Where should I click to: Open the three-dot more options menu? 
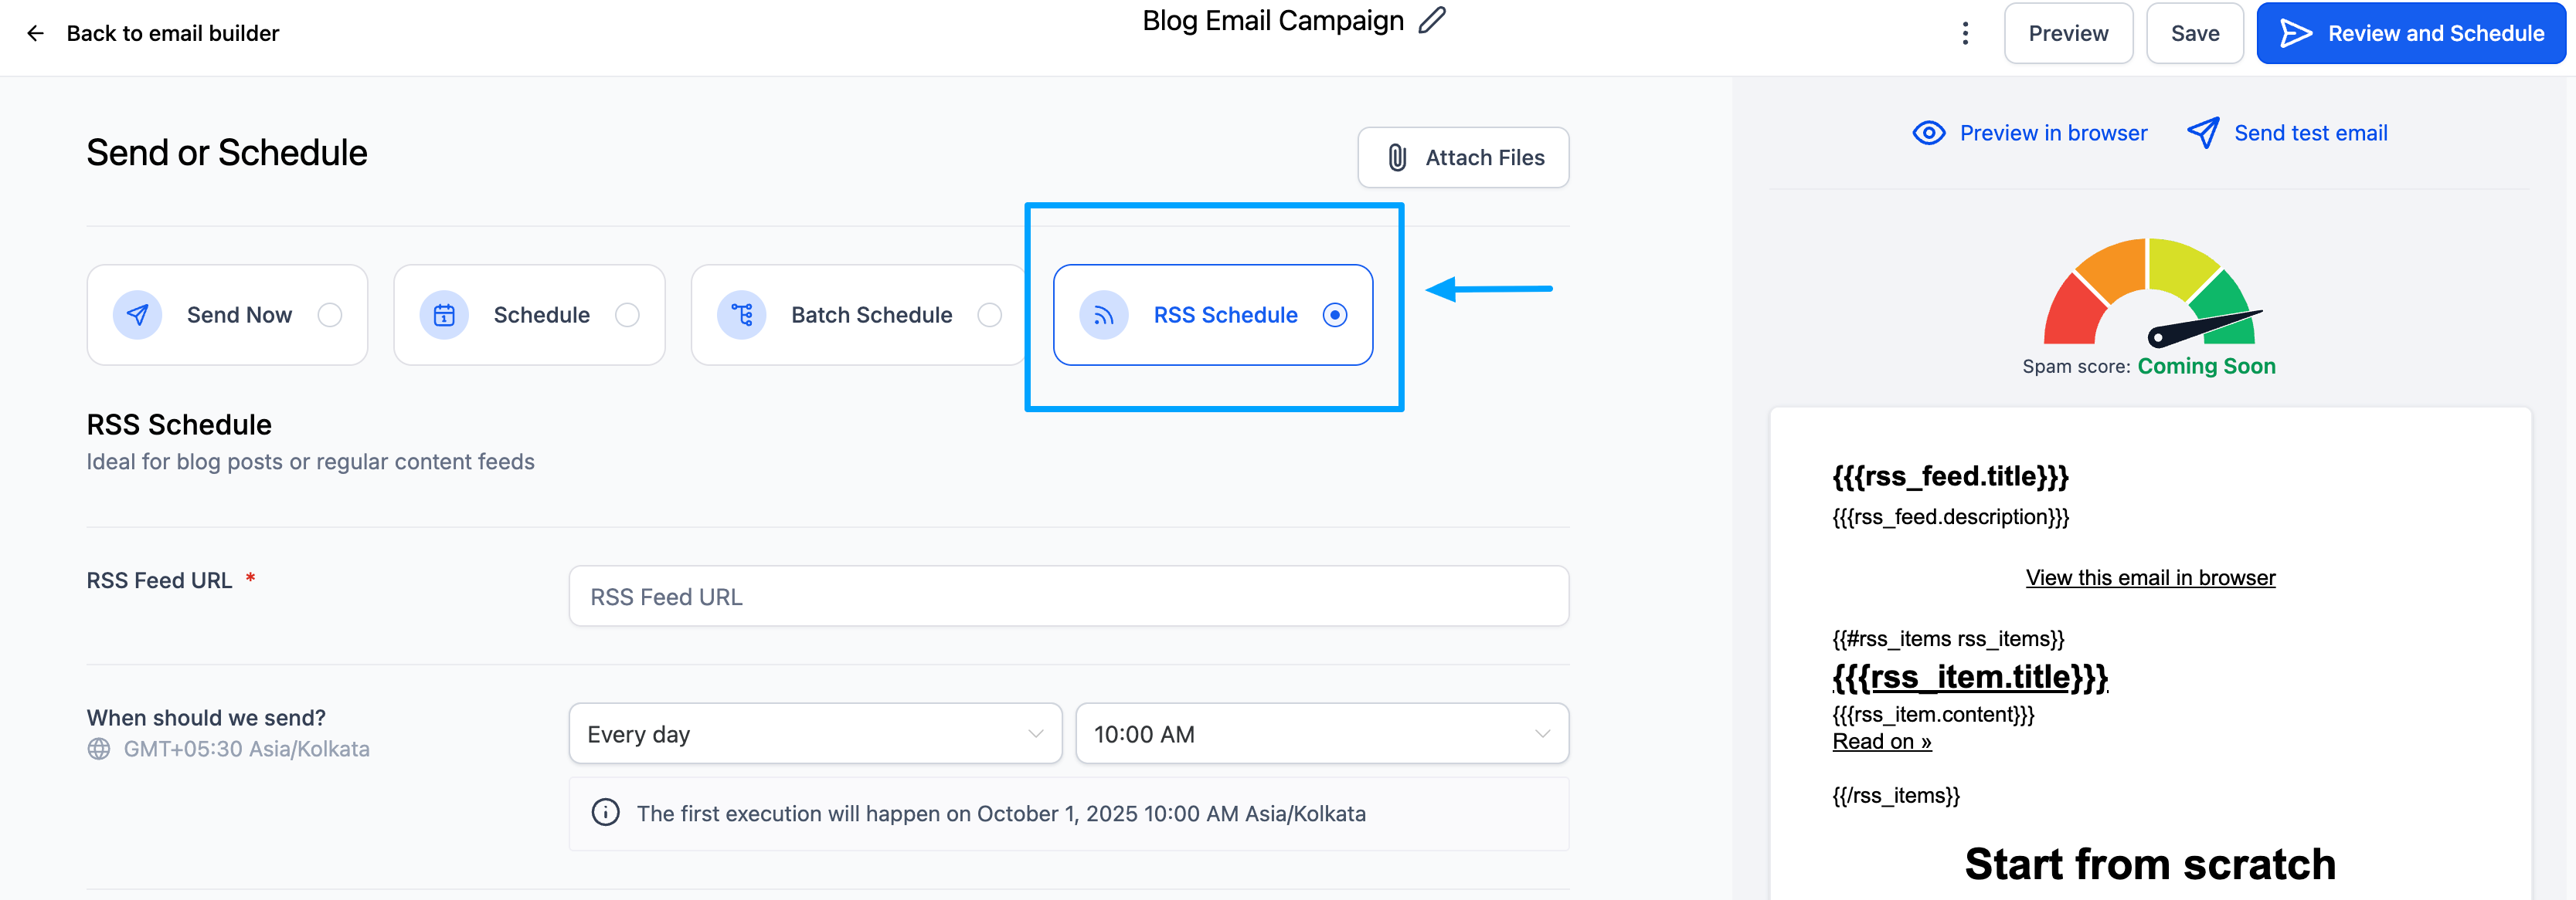coord(1965,33)
